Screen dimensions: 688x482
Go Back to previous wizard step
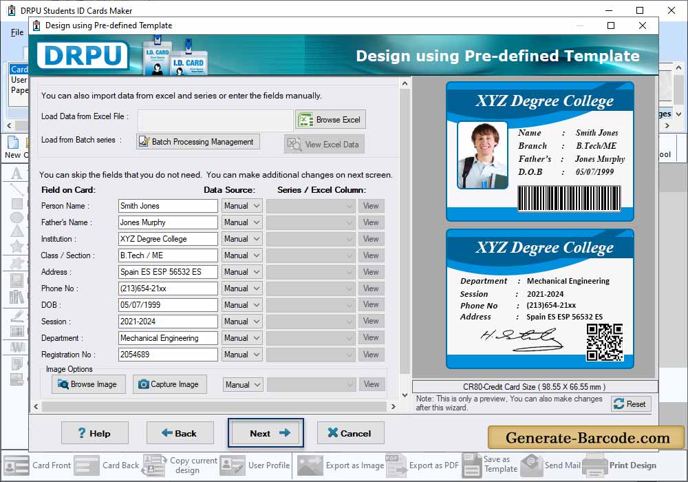pyautogui.click(x=180, y=433)
